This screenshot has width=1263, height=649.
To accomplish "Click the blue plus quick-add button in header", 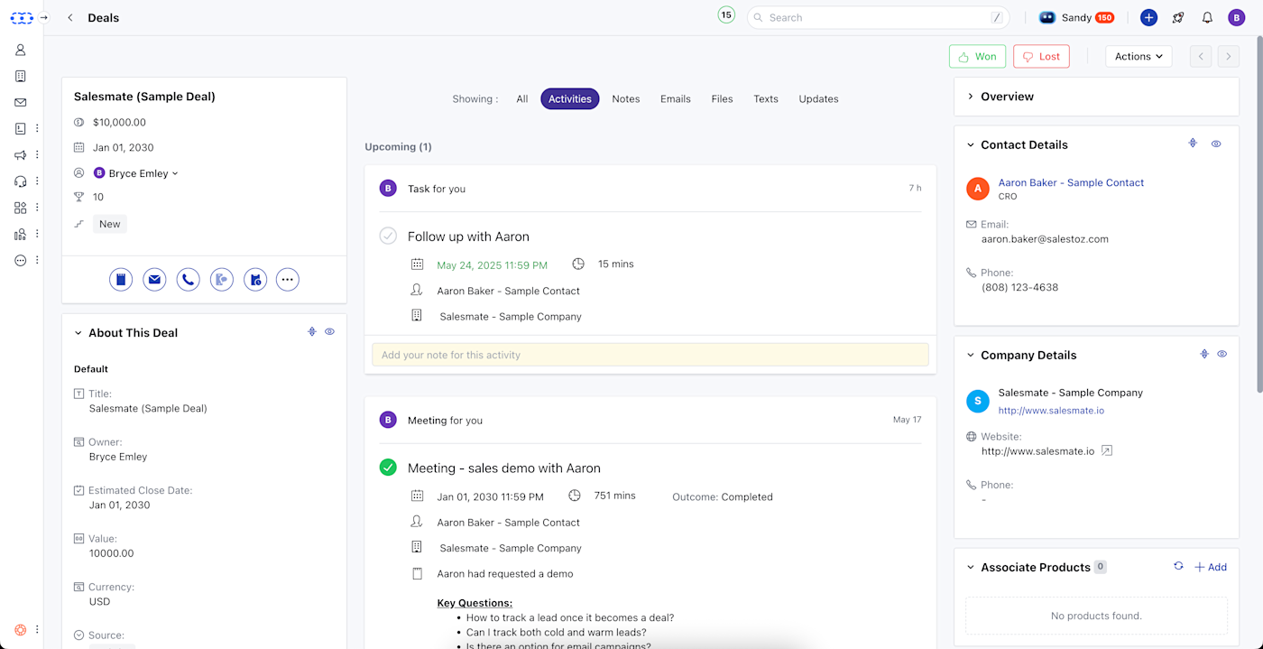I will (1148, 18).
